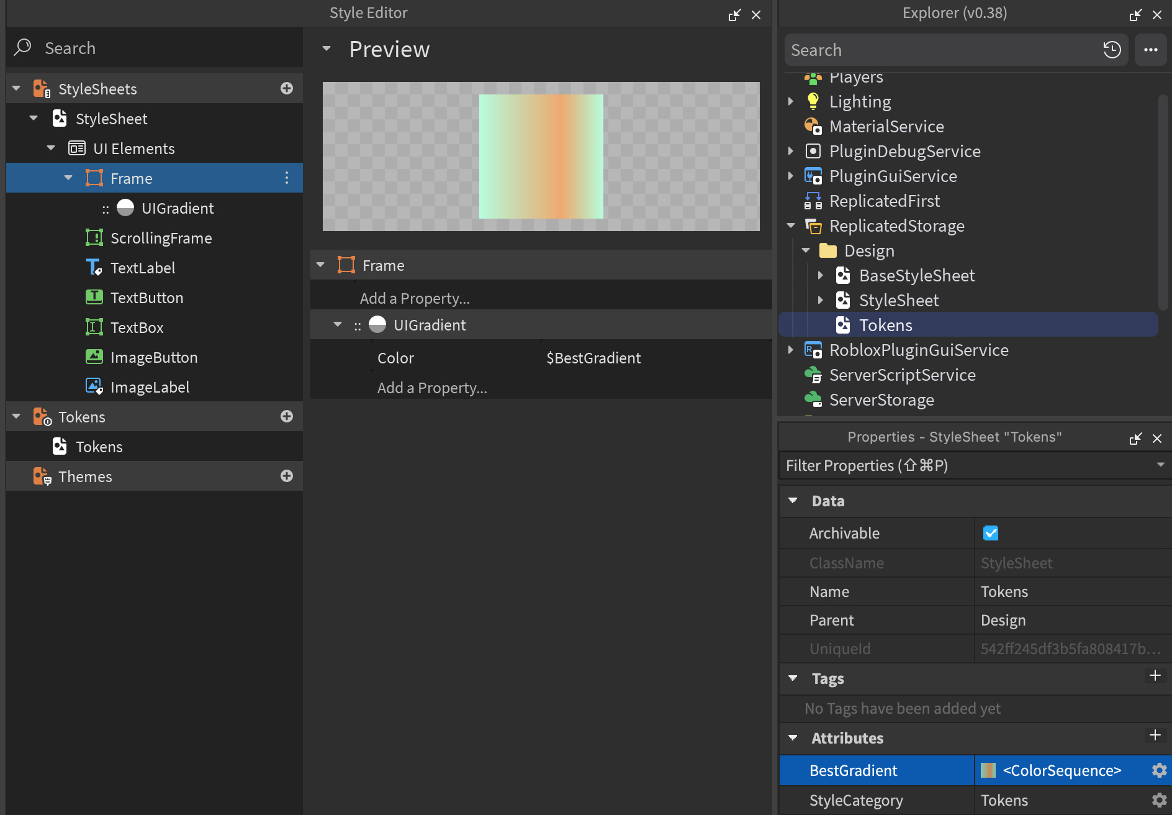Click the ServerScriptService icon in Explorer

pos(813,375)
